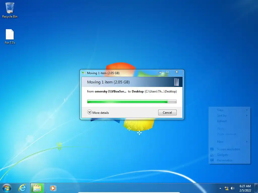Choose Personalize from the context menu
258x193 pixels.
(x=229, y=160)
